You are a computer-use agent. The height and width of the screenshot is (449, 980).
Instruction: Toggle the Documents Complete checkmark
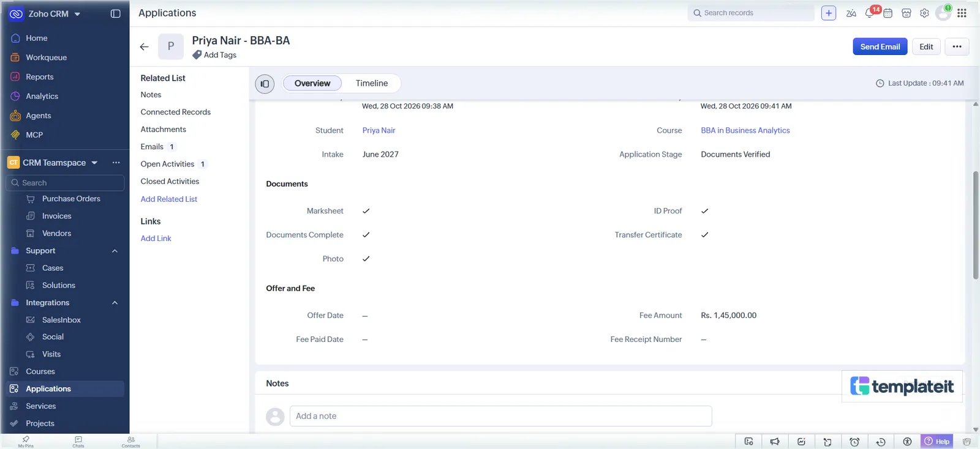click(x=366, y=235)
